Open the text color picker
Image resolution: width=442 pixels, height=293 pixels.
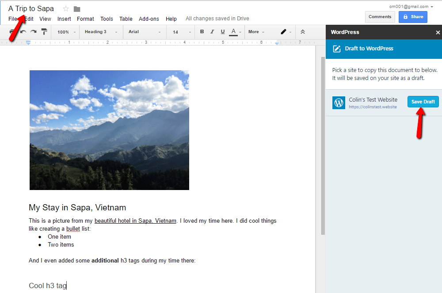pyautogui.click(x=233, y=32)
